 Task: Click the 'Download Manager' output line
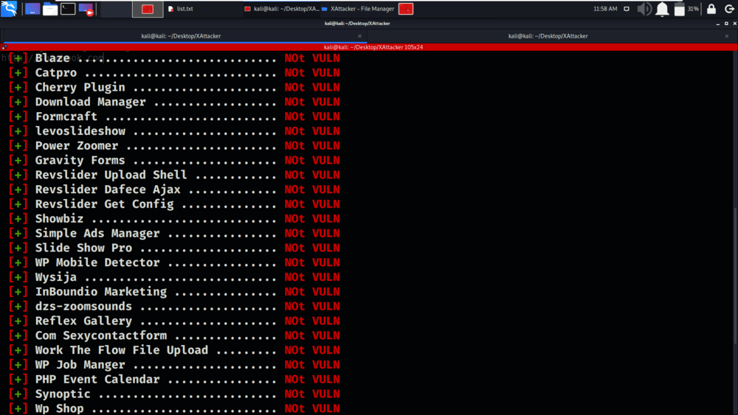174,102
